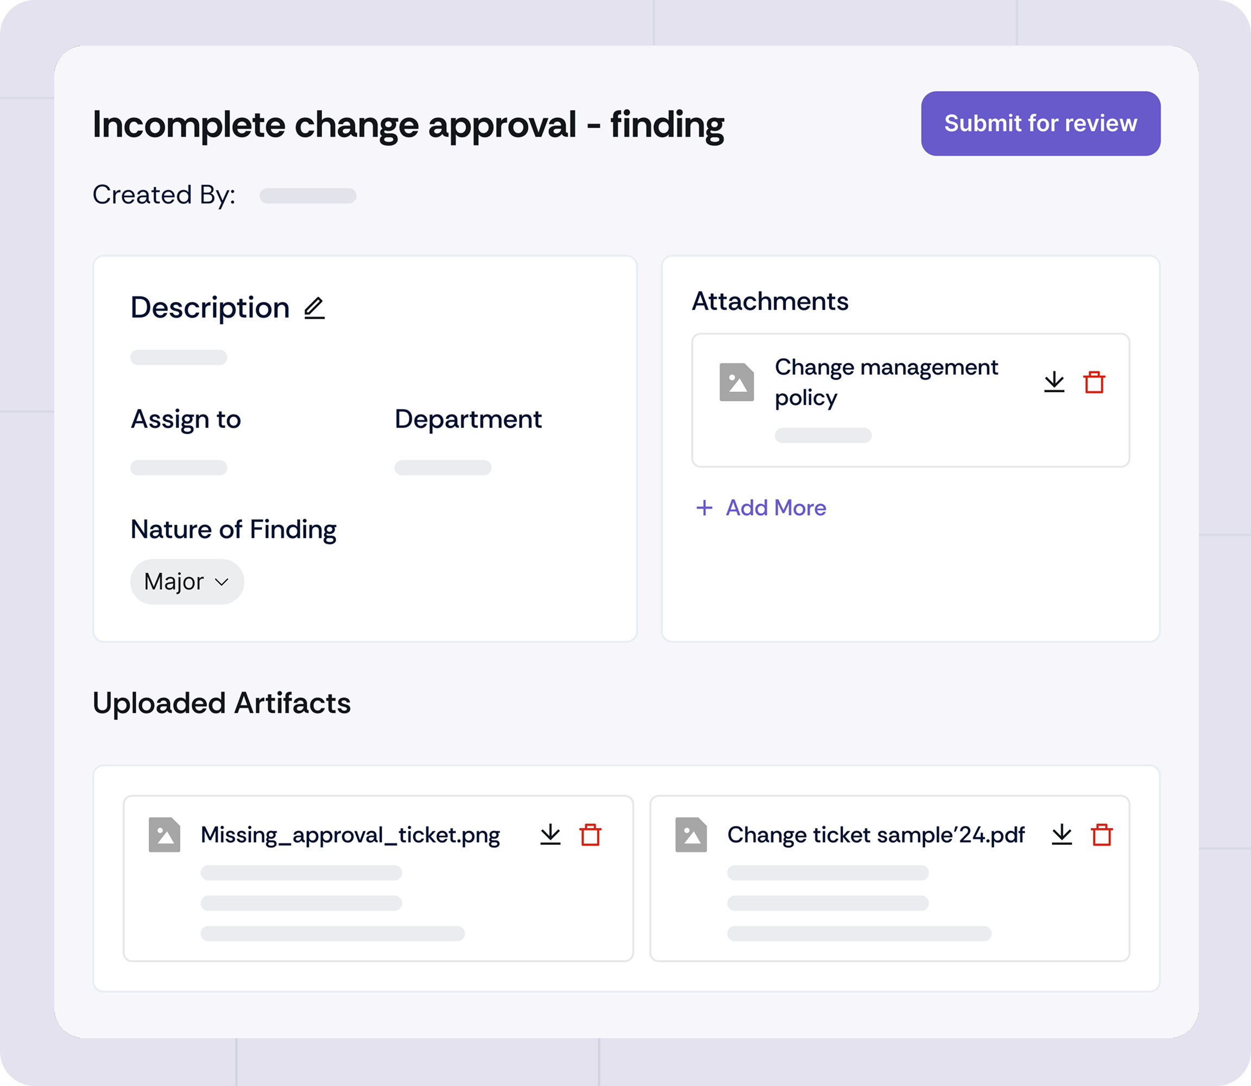This screenshot has width=1251, height=1086.
Task: Delete Change ticket sample'24.pdf artifact
Action: point(1102,835)
